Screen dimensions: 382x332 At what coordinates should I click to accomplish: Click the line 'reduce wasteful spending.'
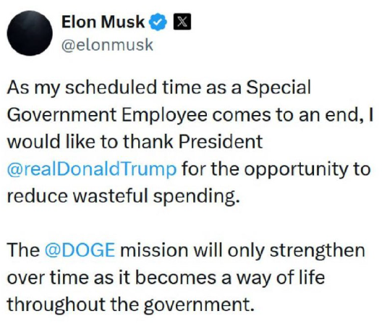point(124,196)
